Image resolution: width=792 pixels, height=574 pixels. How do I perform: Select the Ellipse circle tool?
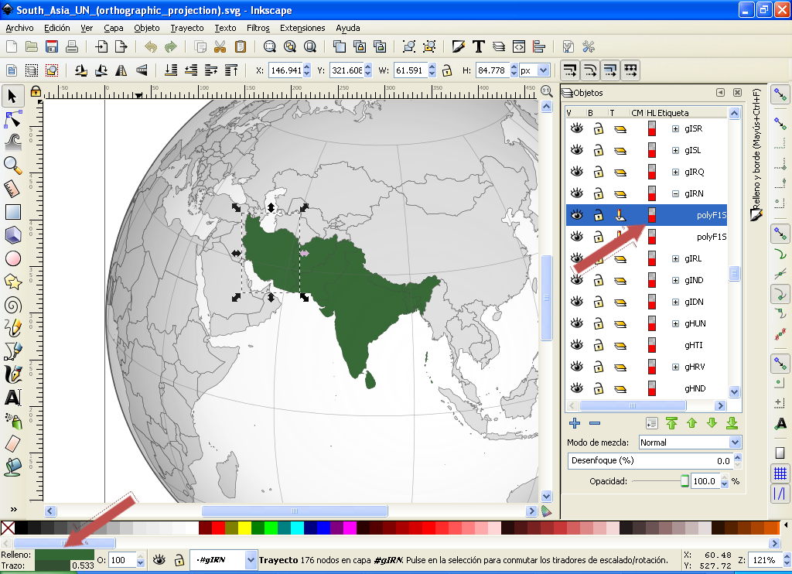click(12, 258)
